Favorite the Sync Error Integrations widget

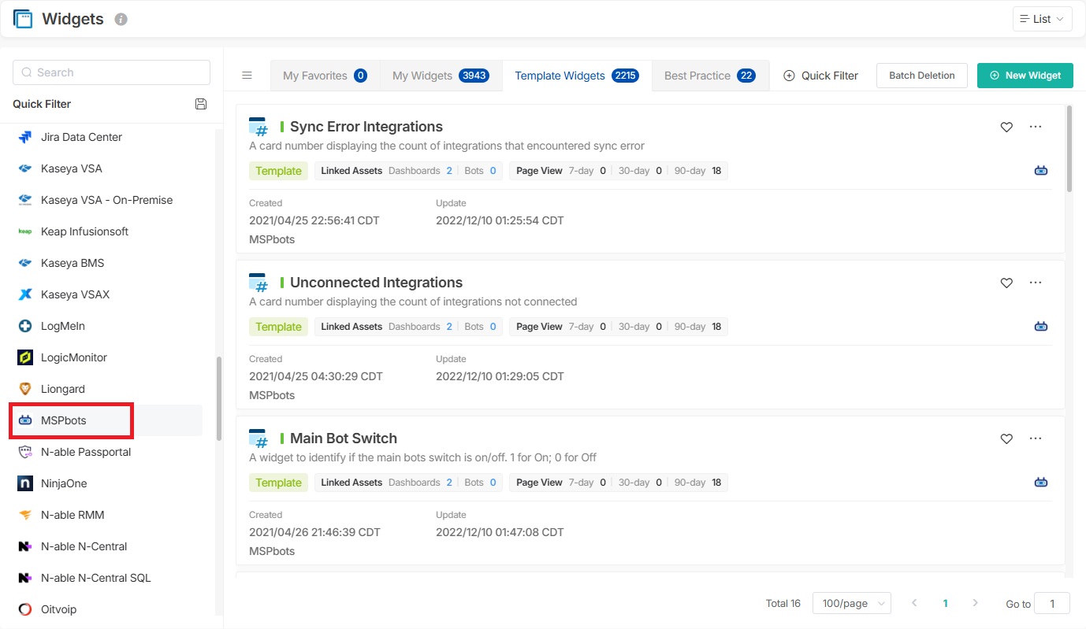pyautogui.click(x=1006, y=127)
